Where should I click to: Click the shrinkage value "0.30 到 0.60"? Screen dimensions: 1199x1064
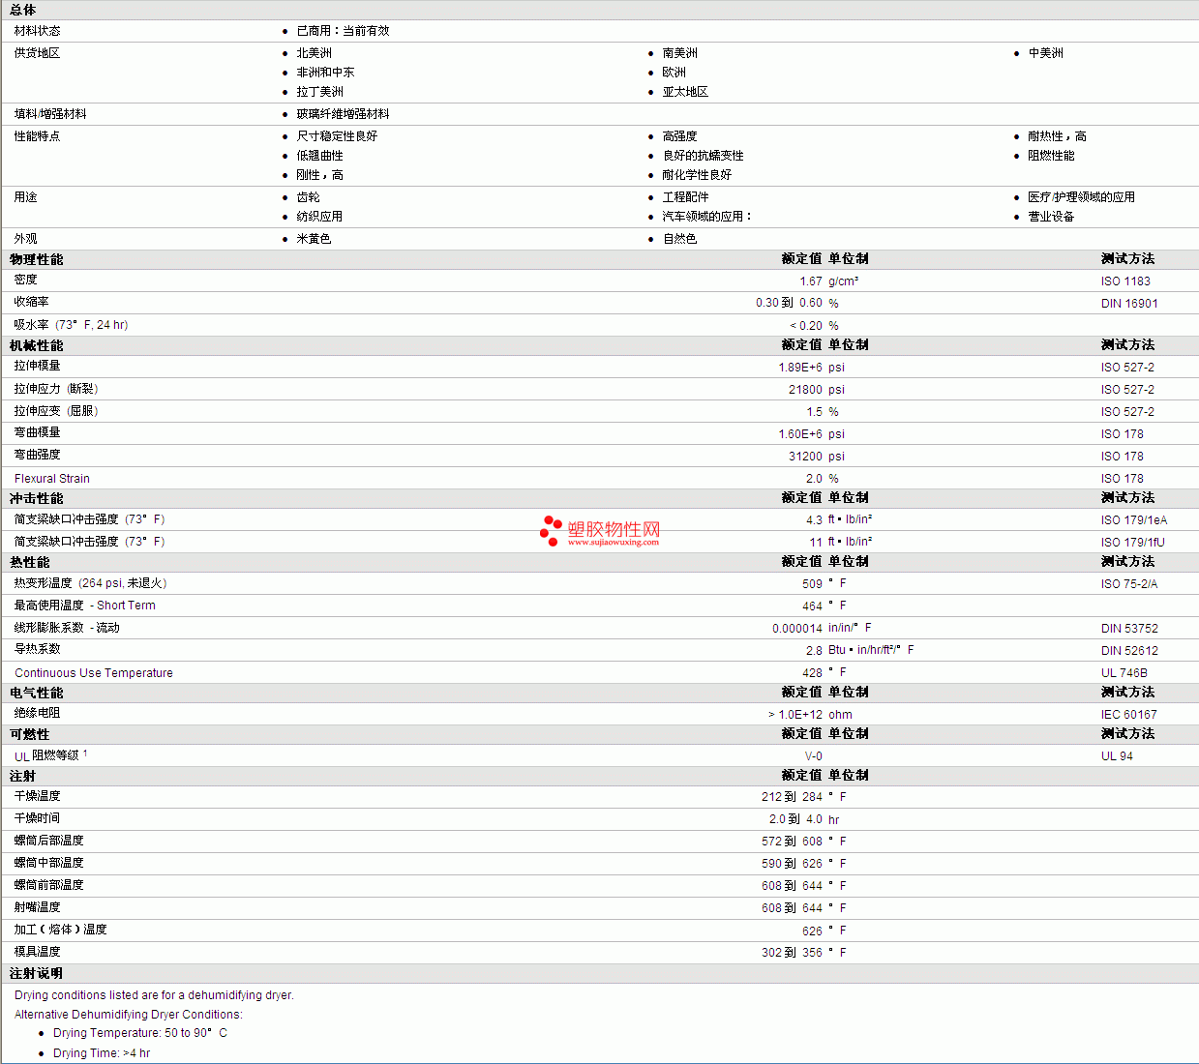click(x=789, y=303)
